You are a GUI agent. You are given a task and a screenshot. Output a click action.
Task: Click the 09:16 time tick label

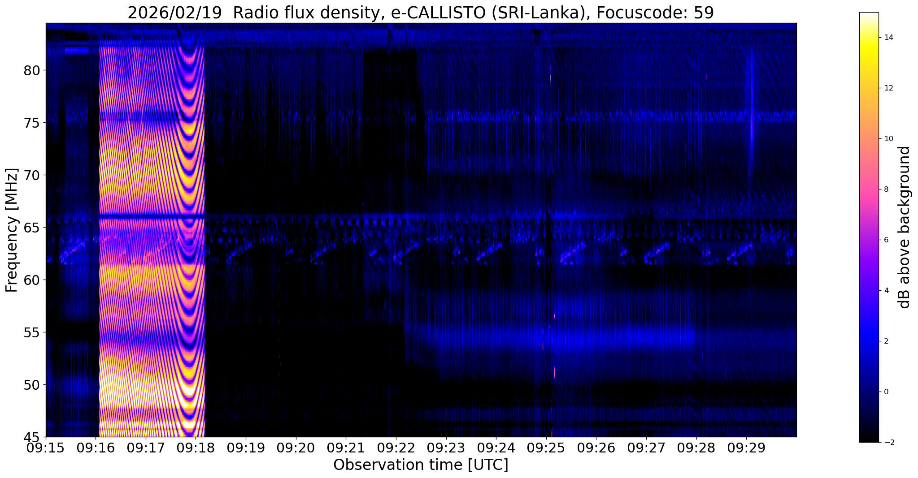96,448
